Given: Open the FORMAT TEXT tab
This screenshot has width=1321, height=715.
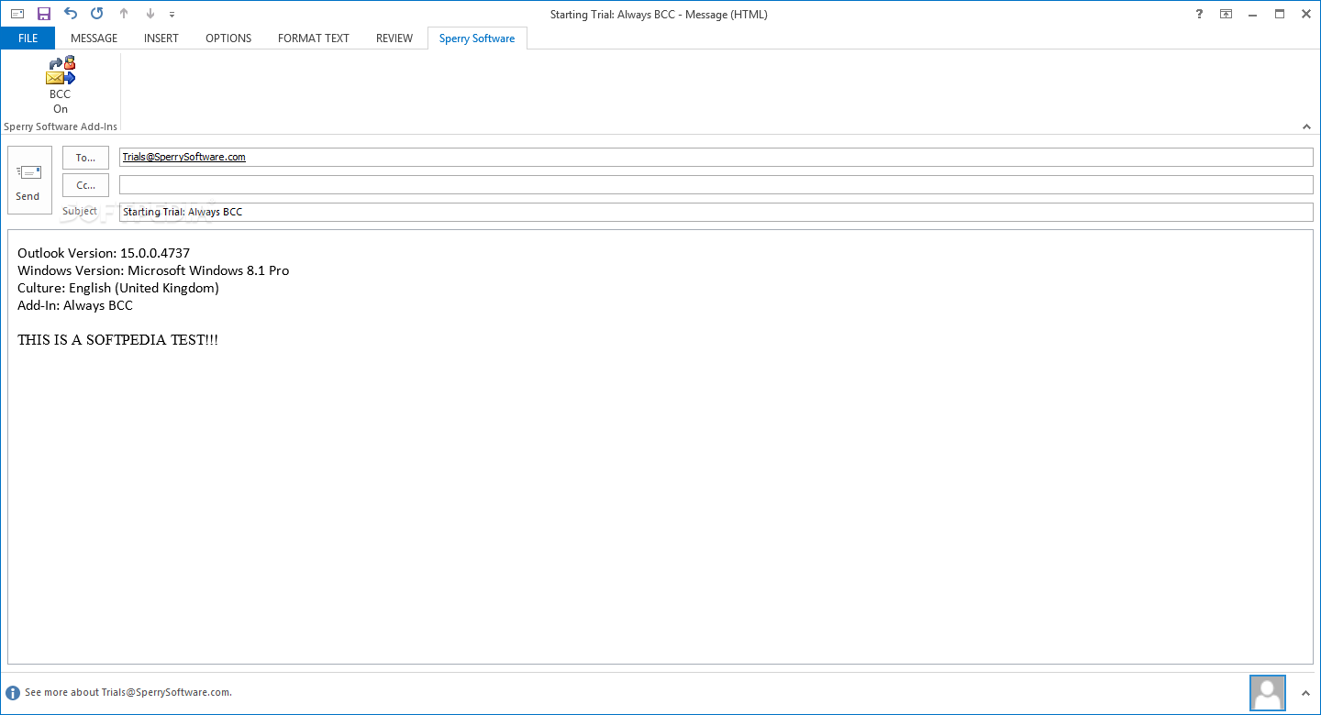Looking at the screenshot, I should [314, 38].
